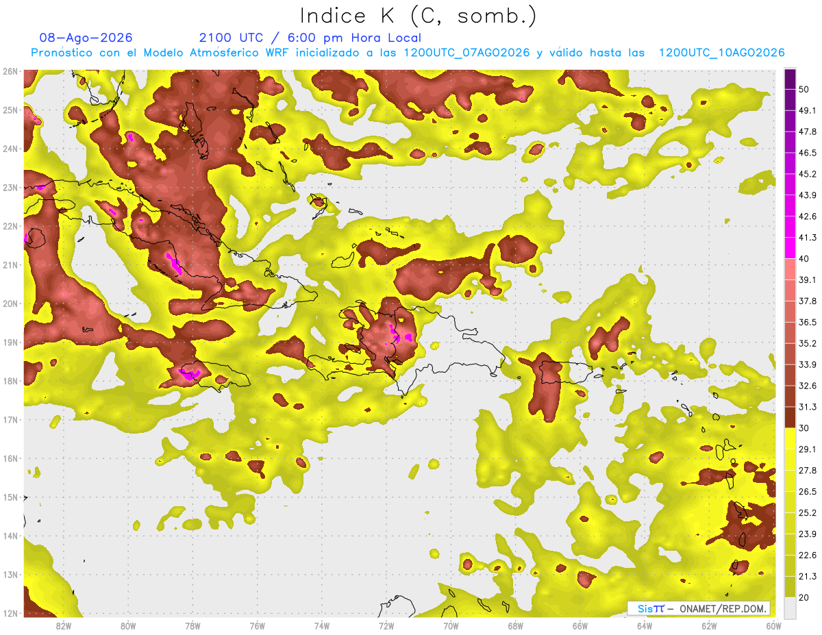Click the magenta band between 40 and 41.3
Viewport: 822px width, 635px height.
[790, 248]
